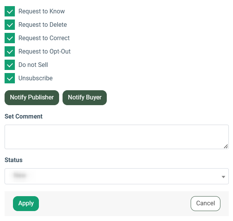Image resolution: width=233 pixels, height=221 pixels.
Task: Click the 'Request to Correct' label text
Action: point(44,38)
